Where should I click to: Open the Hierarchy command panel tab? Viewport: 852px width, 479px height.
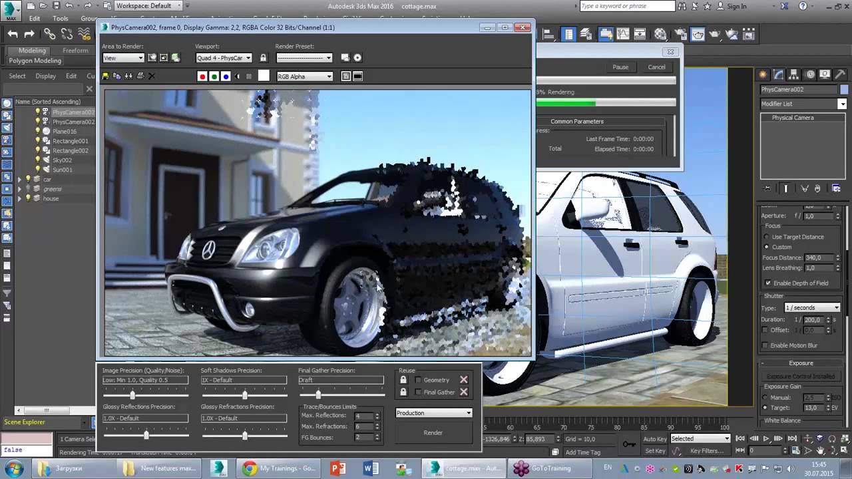click(x=794, y=75)
